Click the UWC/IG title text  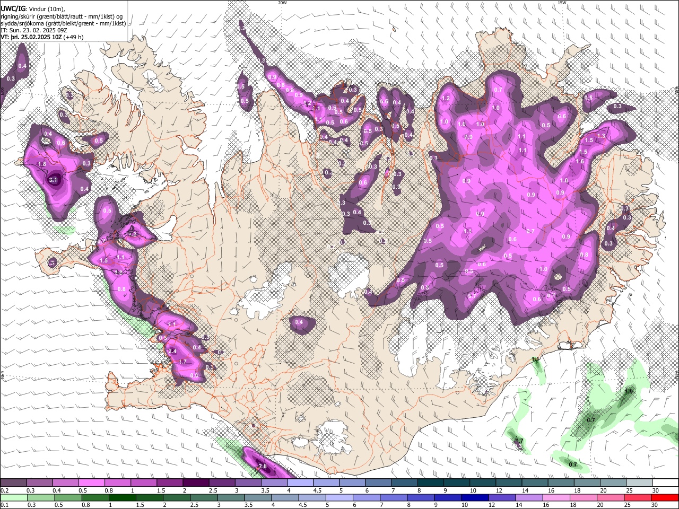coord(13,8)
